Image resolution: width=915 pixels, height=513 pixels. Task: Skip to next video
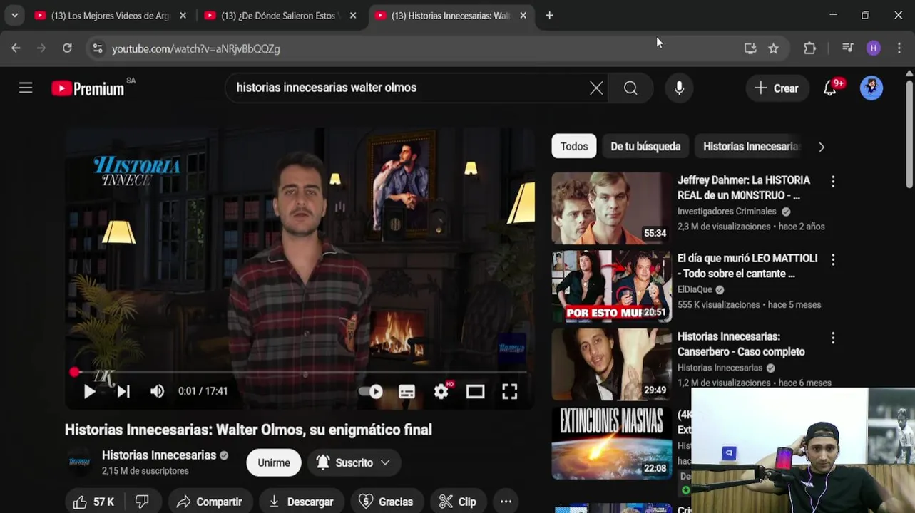click(x=123, y=391)
